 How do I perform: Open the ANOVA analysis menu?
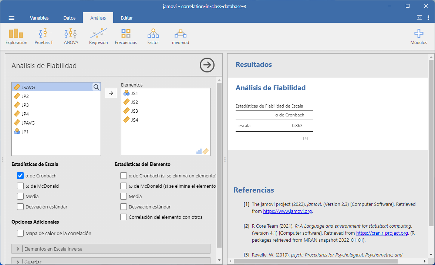click(x=71, y=37)
